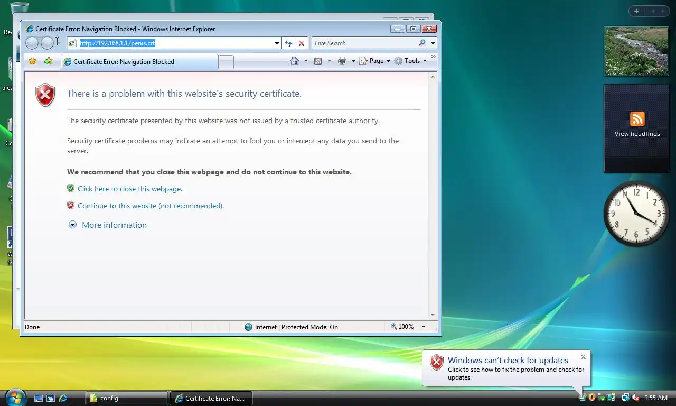Viewport: 676px width, 406px height.
Task: Click the page icon left of the URL
Action: pyautogui.click(x=73, y=43)
